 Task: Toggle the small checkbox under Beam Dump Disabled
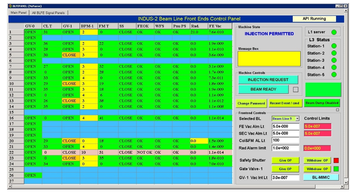coord(337,110)
